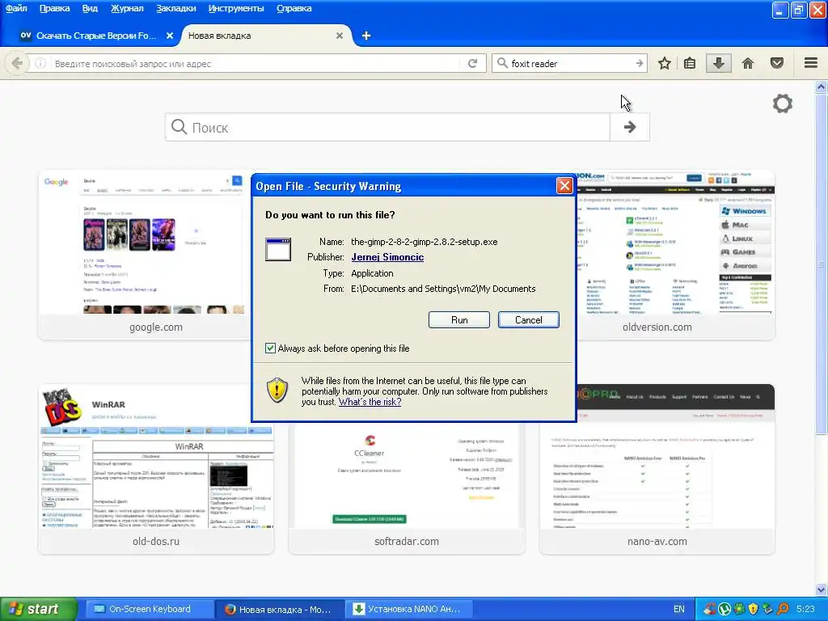
Task: Click the application file icon in dialog
Action: click(278, 249)
